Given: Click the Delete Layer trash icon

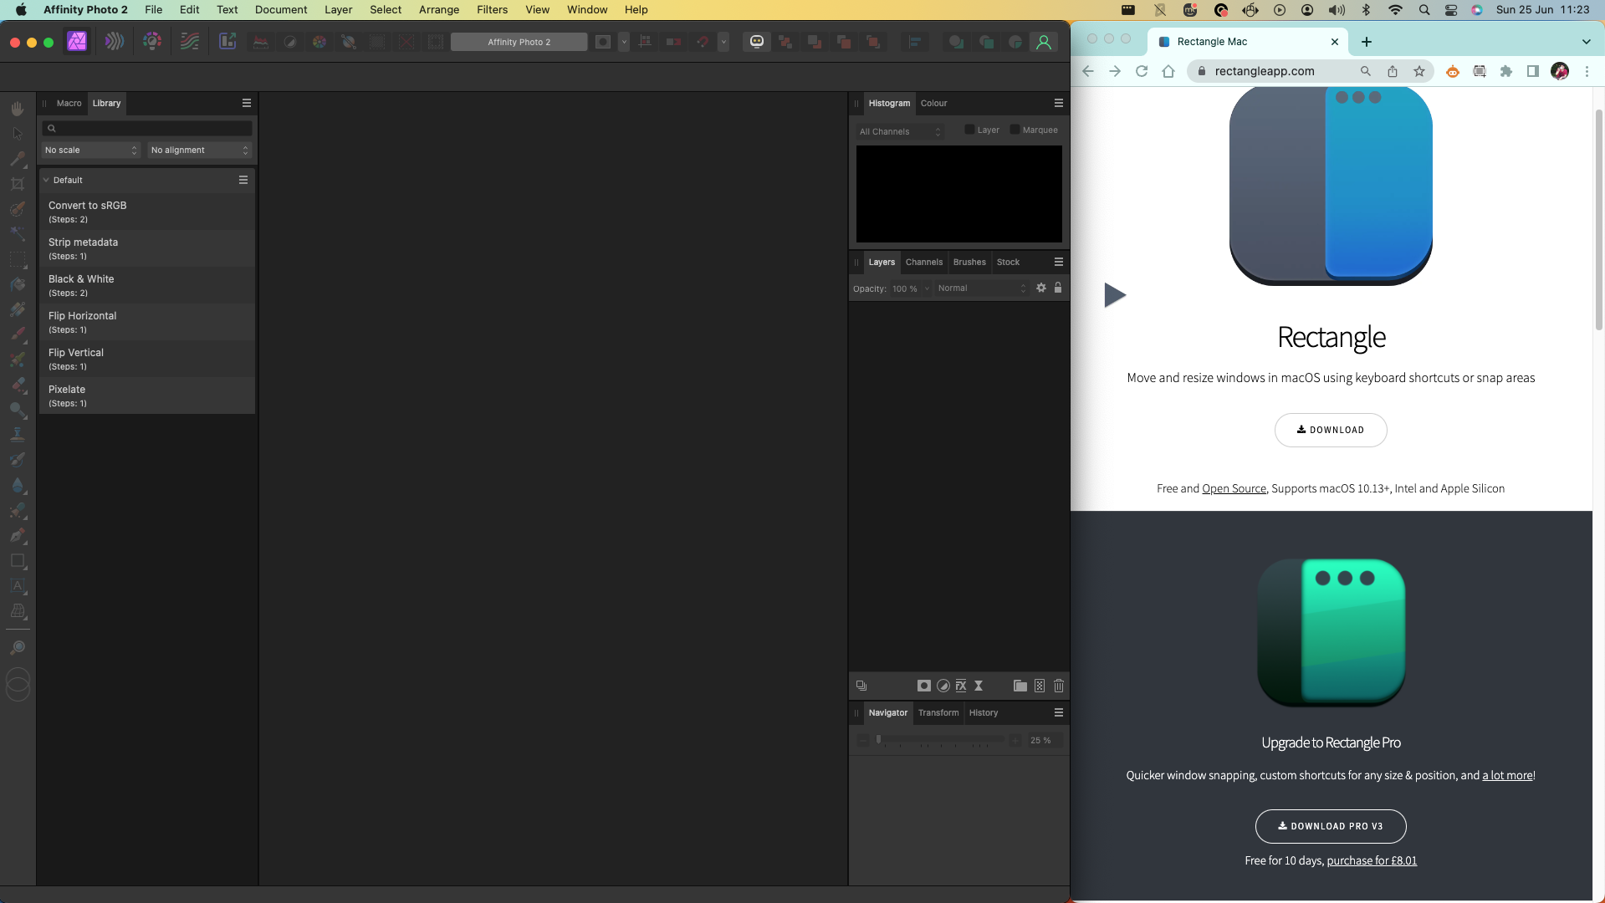Looking at the screenshot, I should pyautogui.click(x=1059, y=686).
